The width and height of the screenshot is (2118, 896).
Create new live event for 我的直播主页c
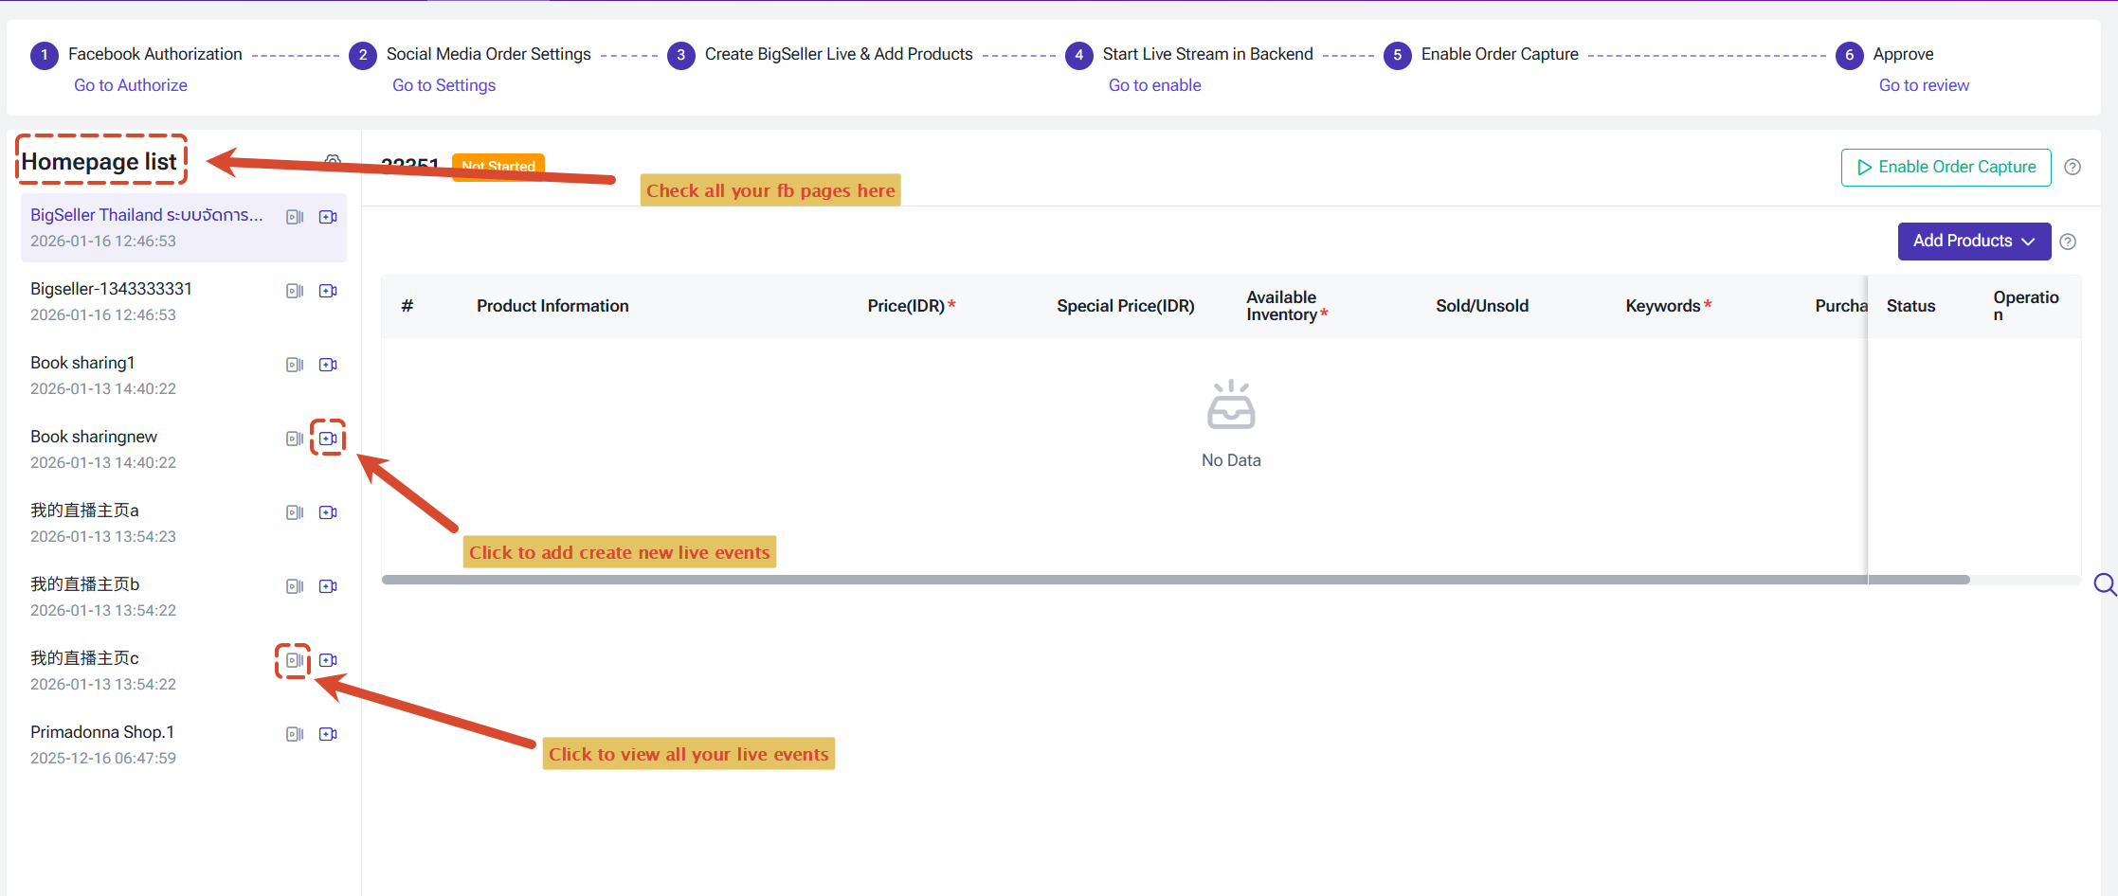coord(328,660)
